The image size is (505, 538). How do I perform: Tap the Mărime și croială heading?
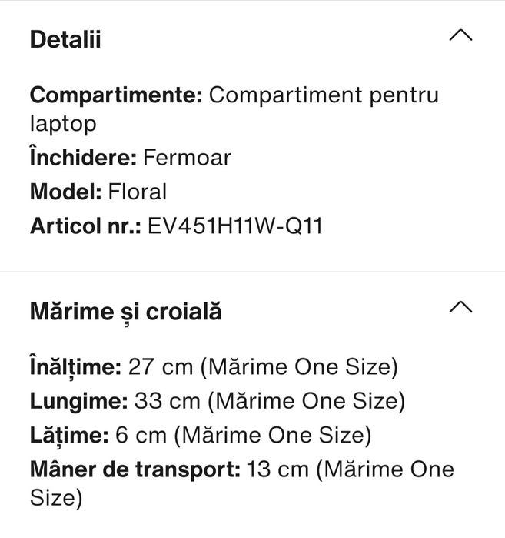click(x=125, y=312)
